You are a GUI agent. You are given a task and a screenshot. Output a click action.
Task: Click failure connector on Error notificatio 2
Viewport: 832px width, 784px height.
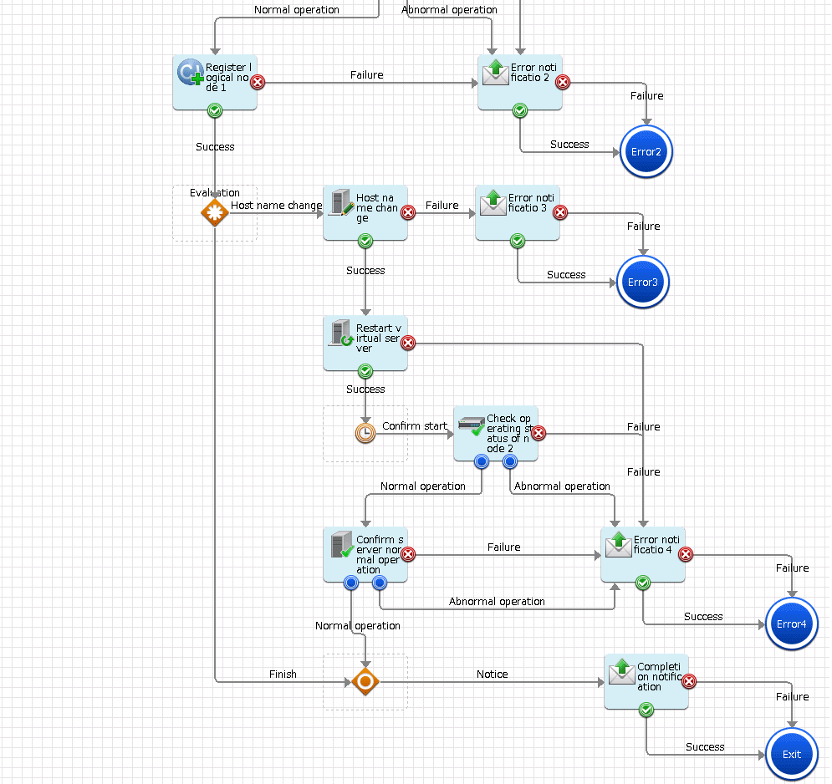(x=563, y=82)
